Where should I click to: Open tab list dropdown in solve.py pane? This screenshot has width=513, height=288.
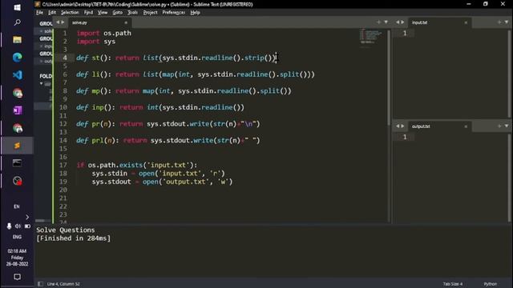386,22
